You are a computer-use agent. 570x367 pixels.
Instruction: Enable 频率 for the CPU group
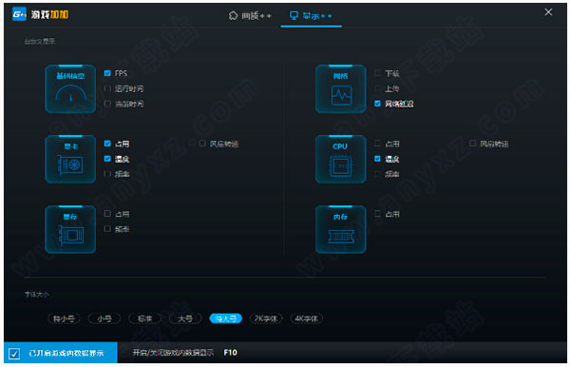coord(377,174)
